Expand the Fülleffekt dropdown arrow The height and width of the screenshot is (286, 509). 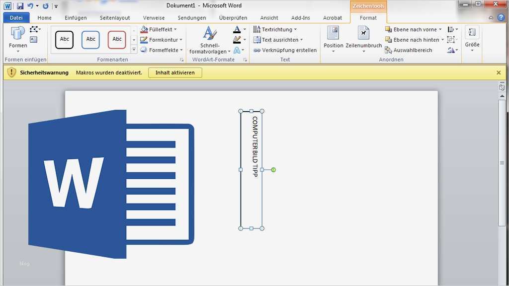click(x=175, y=29)
